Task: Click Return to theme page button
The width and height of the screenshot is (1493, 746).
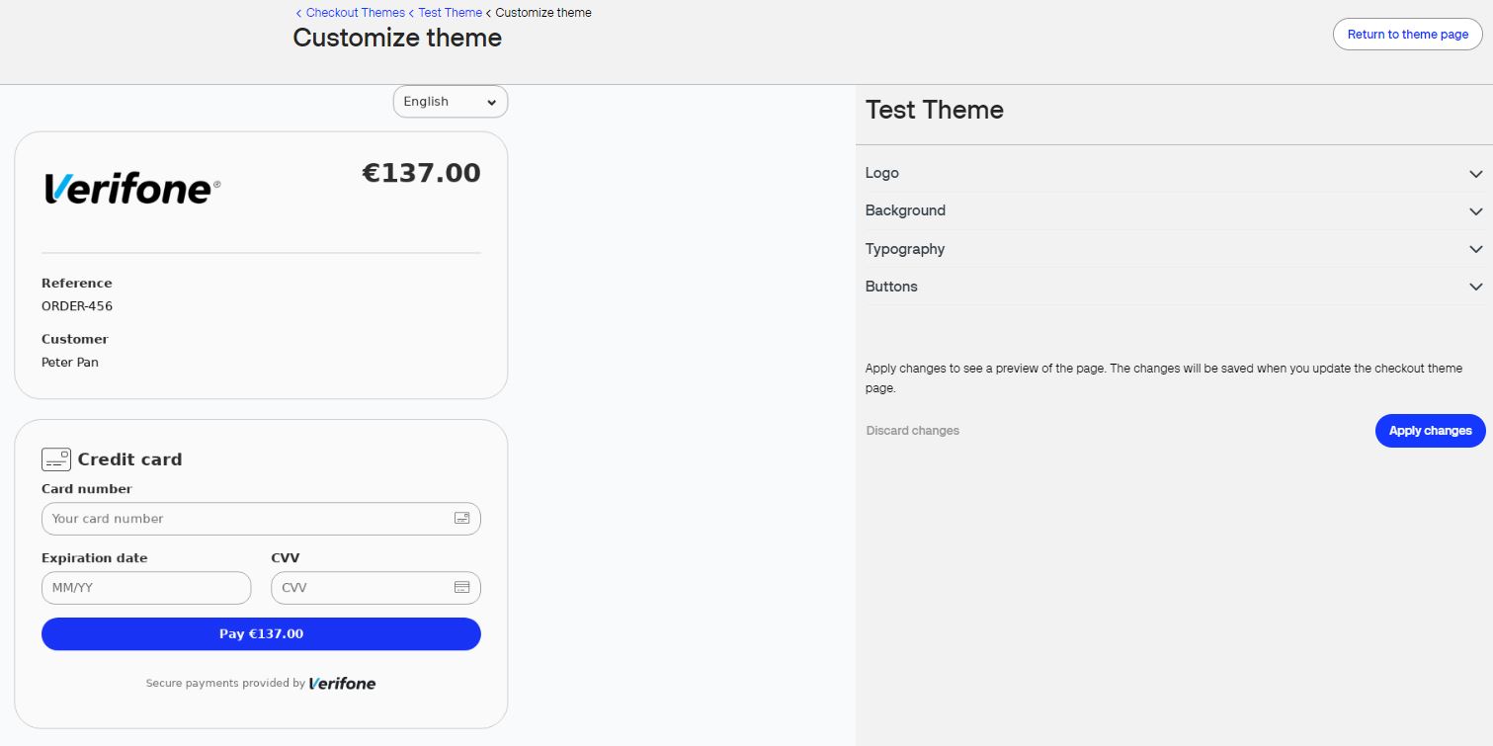Action: point(1408,34)
